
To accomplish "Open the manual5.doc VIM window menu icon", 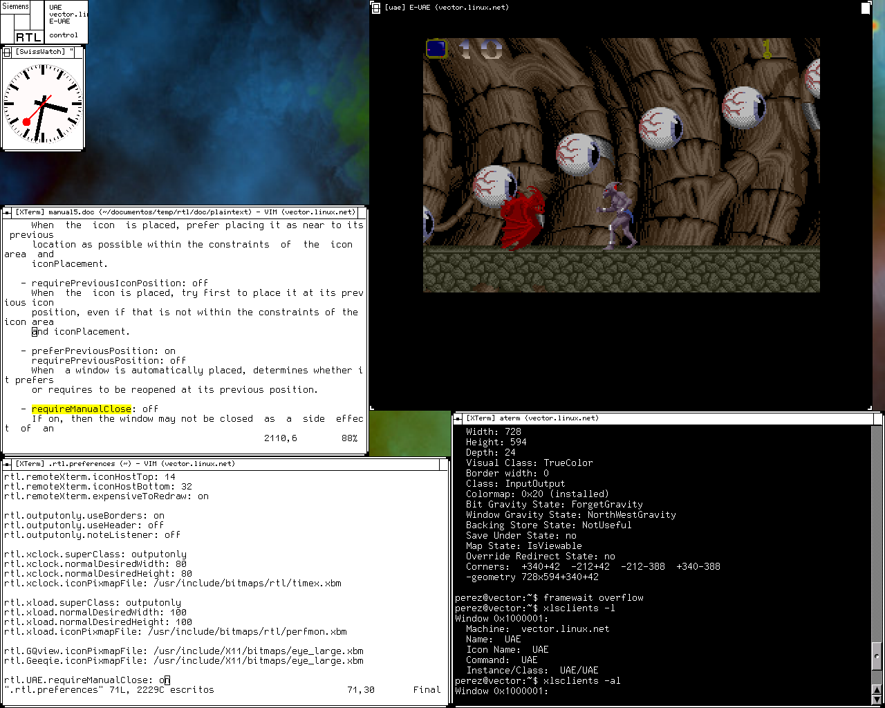I will pyautogui.click(x=8, y=213).
